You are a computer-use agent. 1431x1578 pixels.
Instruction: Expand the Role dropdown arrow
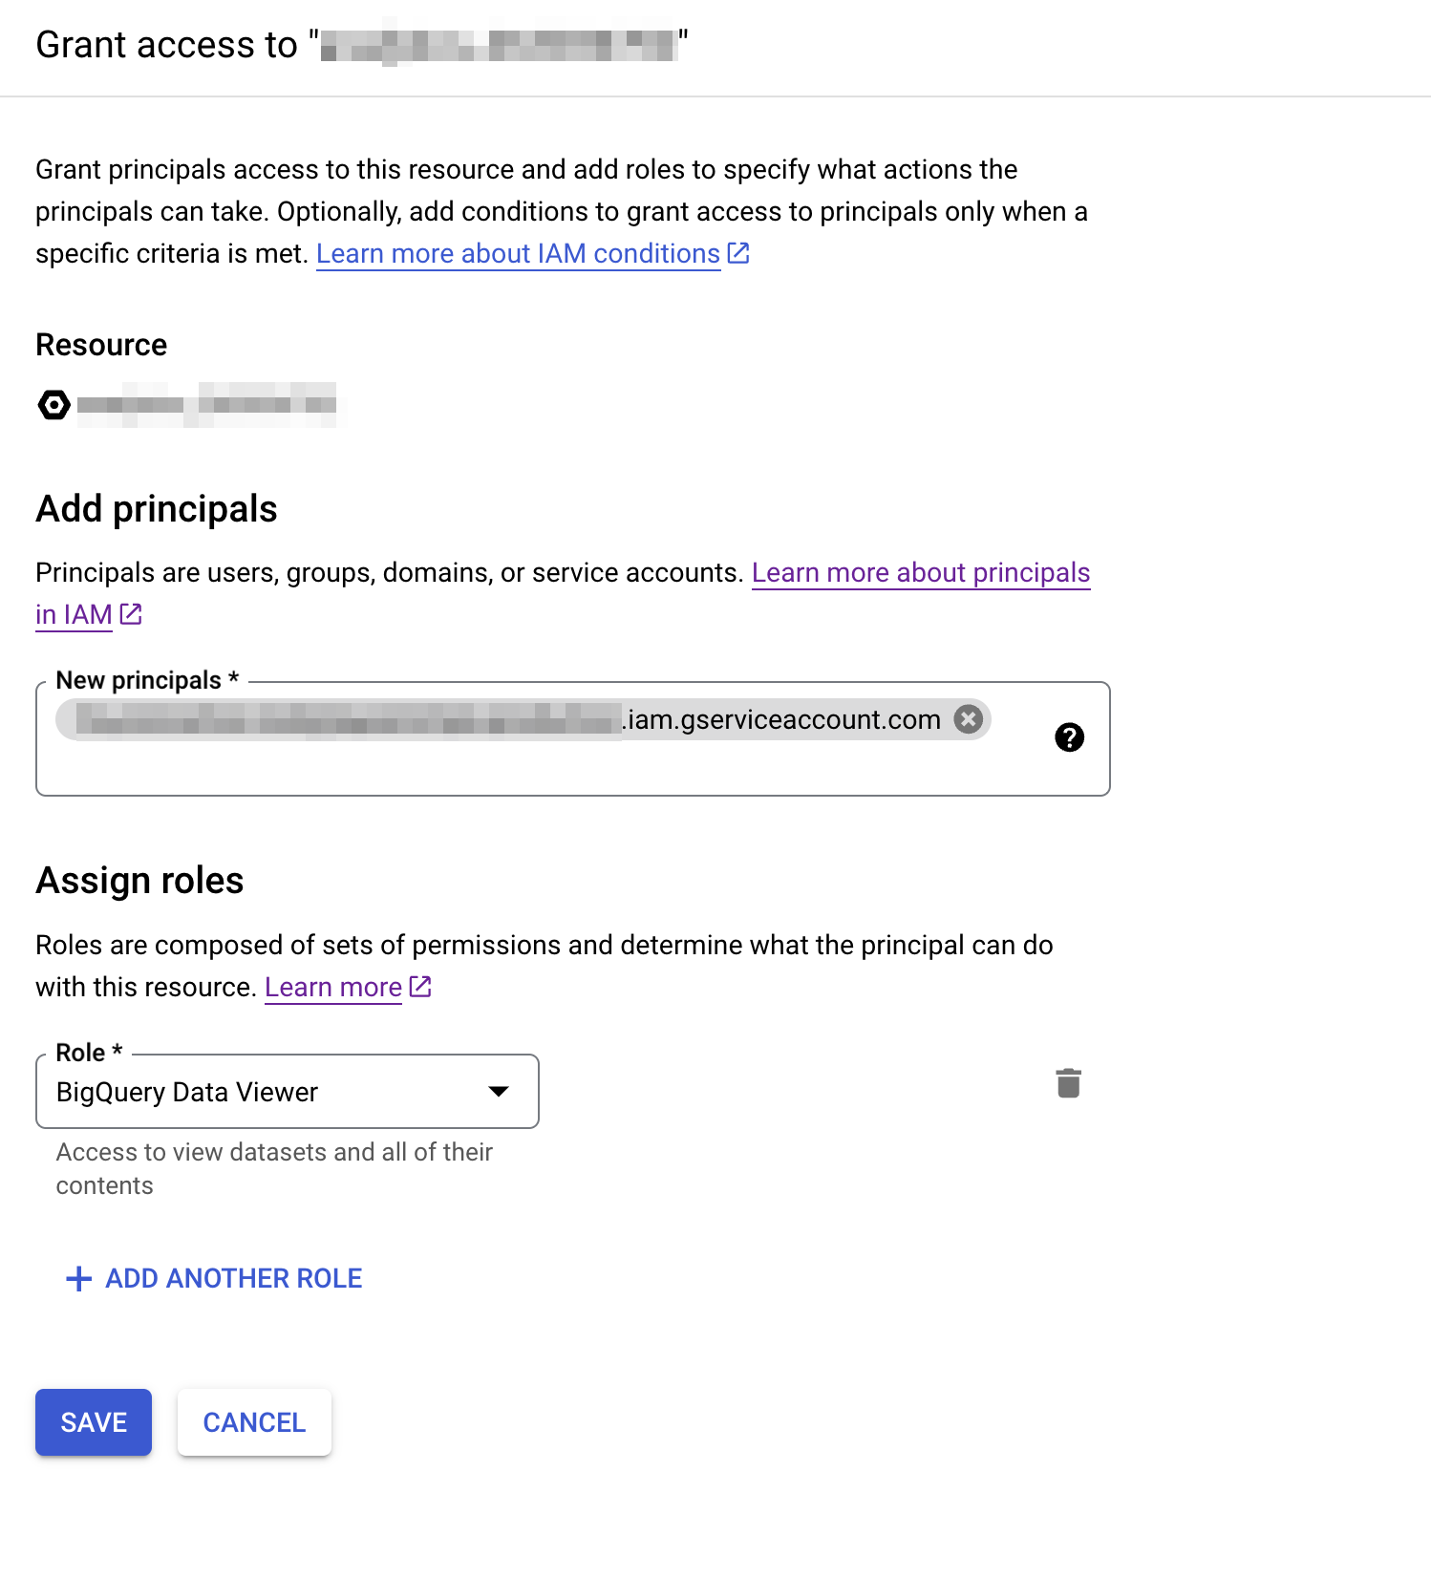(x=498, y=1092)
